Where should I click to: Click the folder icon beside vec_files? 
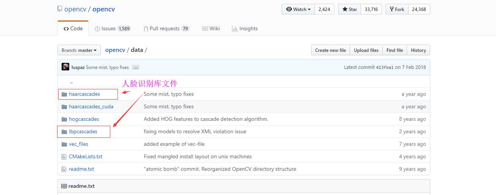tap(64, 144)
